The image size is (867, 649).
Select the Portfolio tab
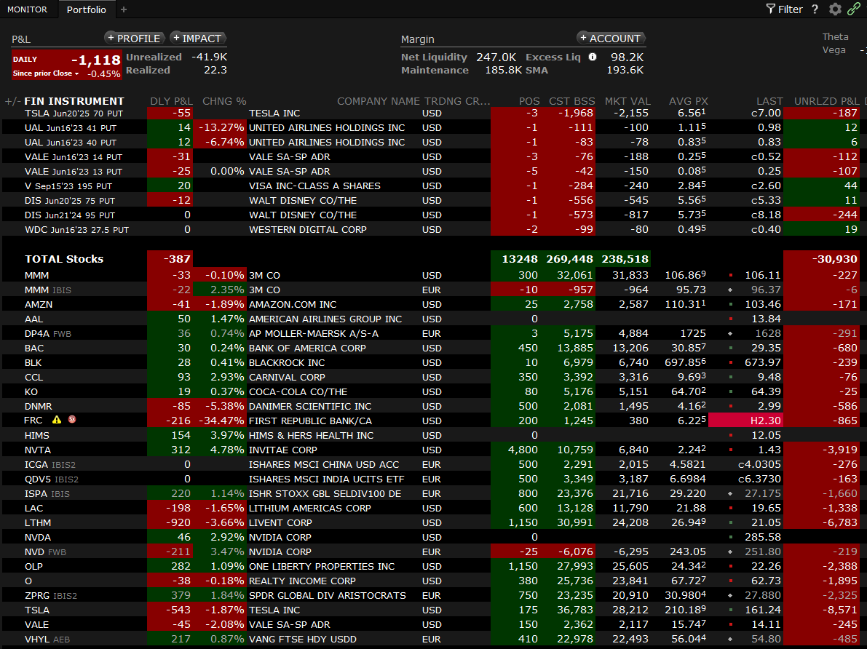(x=86, y=9)
